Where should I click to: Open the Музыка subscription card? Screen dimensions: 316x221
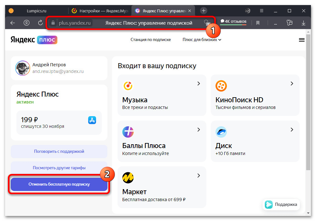(x=161, y=95)
